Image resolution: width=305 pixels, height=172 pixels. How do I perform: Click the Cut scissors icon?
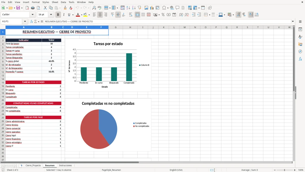pyautogui.click(x=45, y=8)
